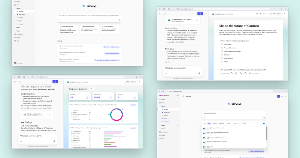
Task: Click microphone in the 'Start typing to search' box
Action: coord(264,118)
